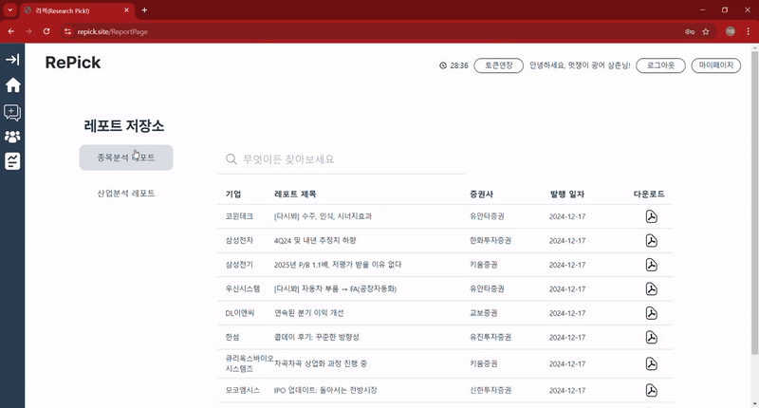
Task: Download PDF for DL이앤씨 report
Action: pyautogui.click(x=651, y=313)
